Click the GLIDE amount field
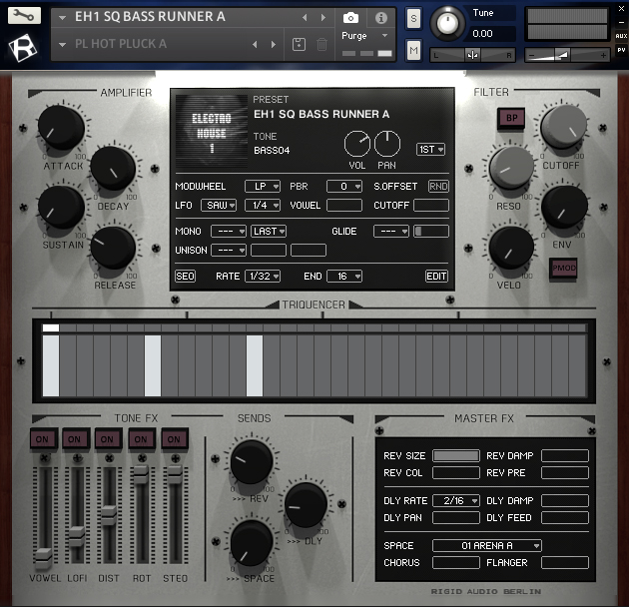 [x=431, y=231]
